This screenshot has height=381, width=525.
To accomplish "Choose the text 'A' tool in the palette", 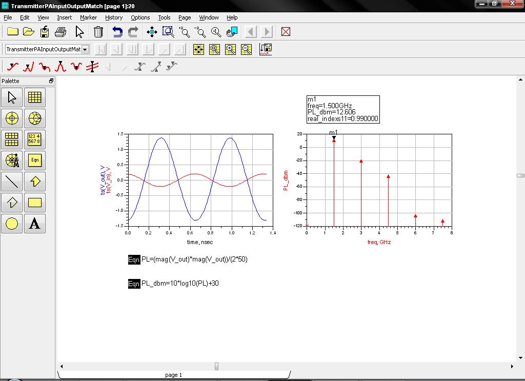I will coord(34,224).
